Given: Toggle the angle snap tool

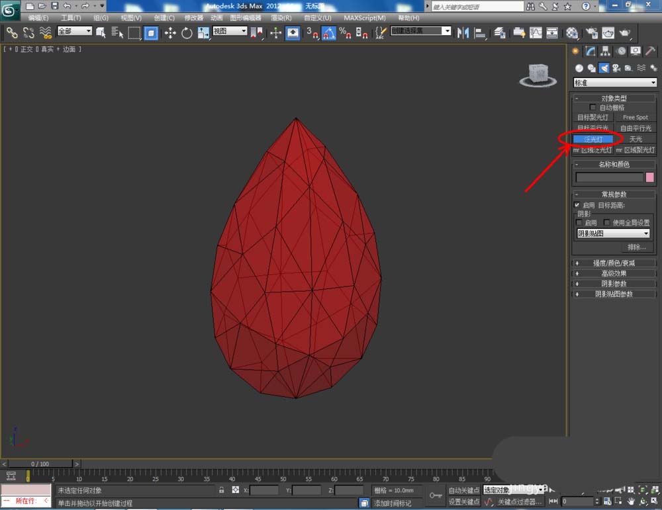Looking at the screenshot, I should point(328,32).
